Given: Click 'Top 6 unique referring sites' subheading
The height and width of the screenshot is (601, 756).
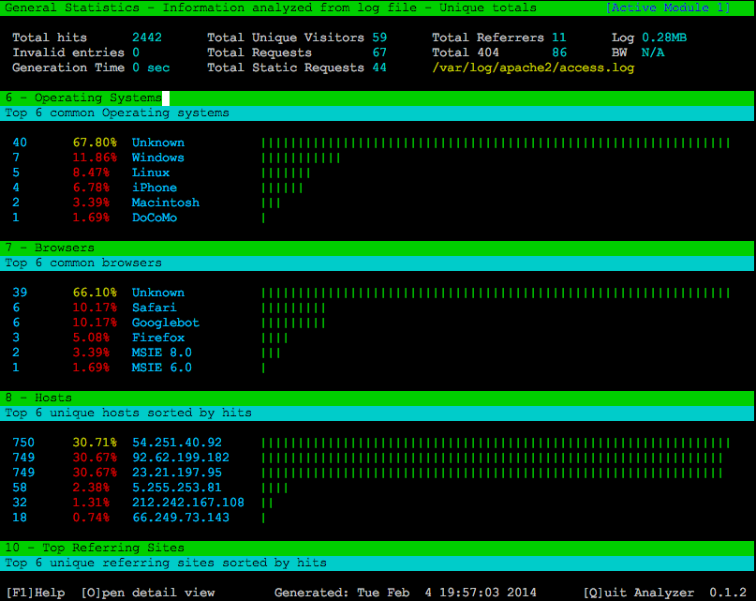Looking at the screenshot, I should pyautogui.click(x=166, y=563).
